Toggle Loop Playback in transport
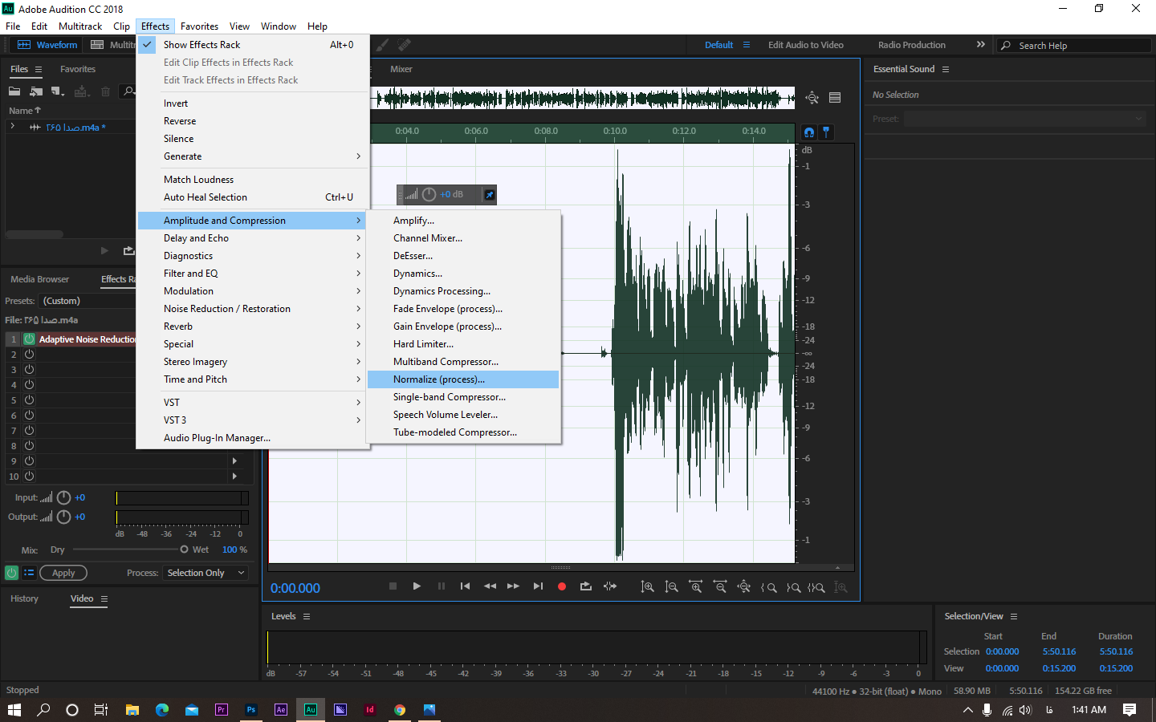This screenshot has width=1156, height=722. pyautogui.click(x=586, y=586)
